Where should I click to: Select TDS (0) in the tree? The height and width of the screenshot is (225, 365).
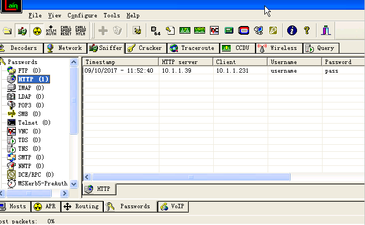click(29, 140)
